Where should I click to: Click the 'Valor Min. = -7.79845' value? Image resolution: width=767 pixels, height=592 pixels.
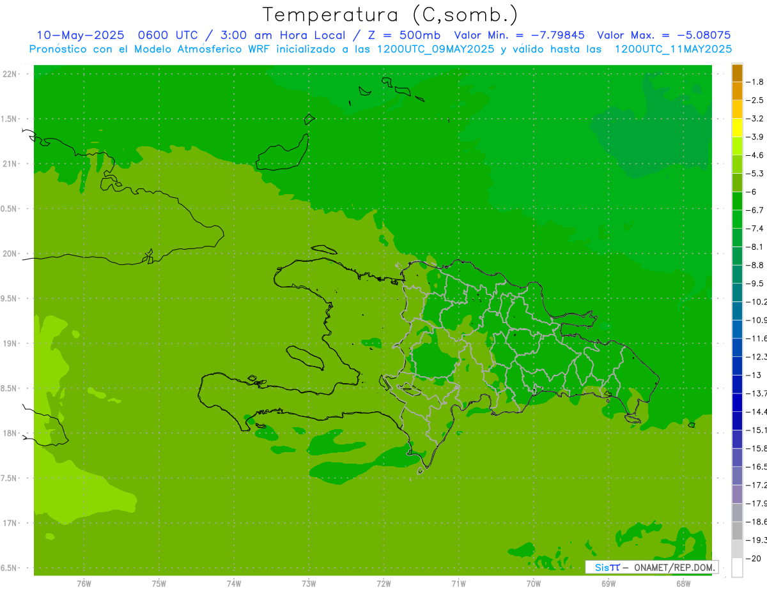[x=519, y=35]
